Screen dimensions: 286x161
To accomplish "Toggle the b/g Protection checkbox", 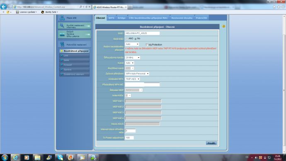I will 147,44.
